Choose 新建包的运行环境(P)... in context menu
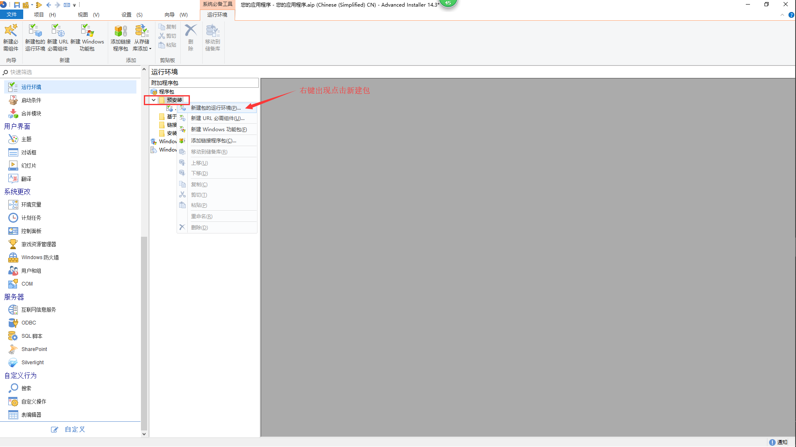 (x=216, y=108)
